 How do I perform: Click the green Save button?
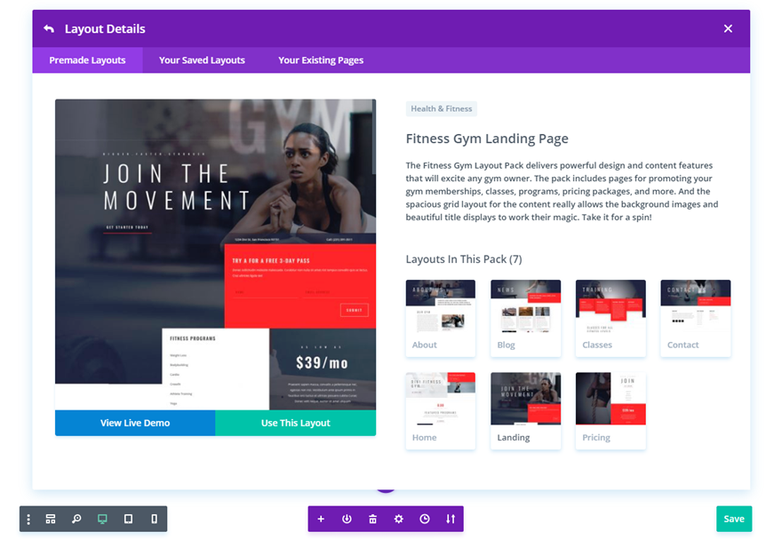734,519
